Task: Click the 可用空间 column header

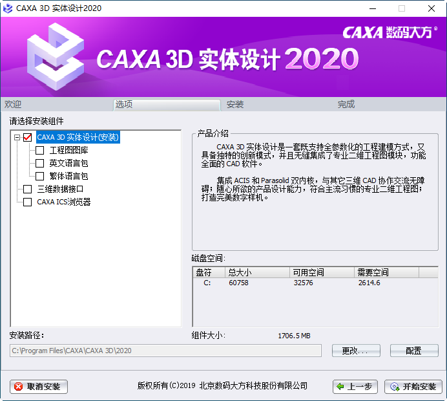Action: pyautogui.click(x=322, y=272)
